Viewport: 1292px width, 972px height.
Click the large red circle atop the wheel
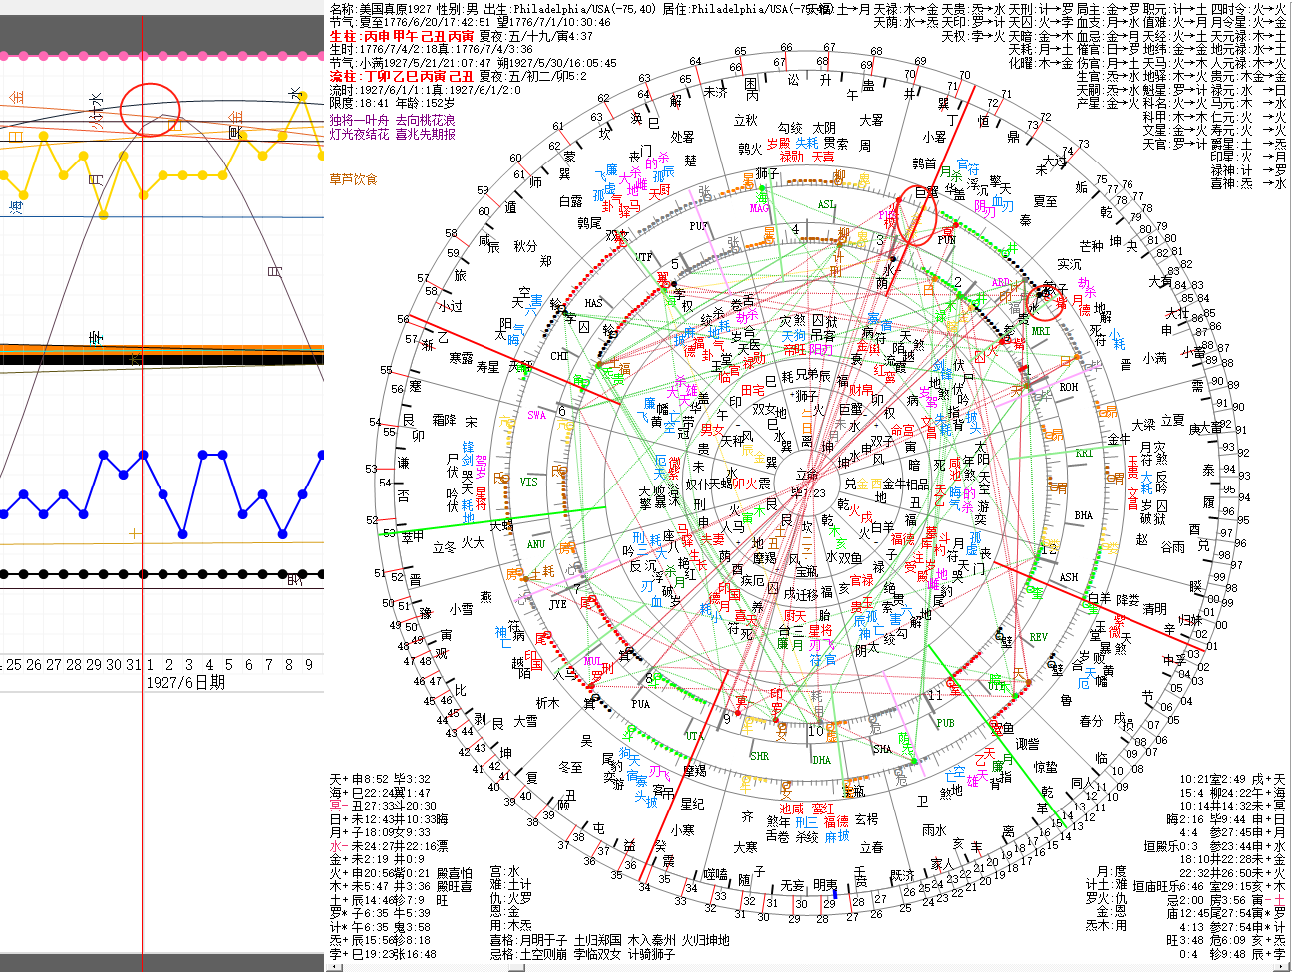[919, 214]
